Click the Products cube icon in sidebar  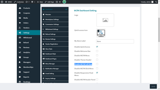click(x=20, y=8)
